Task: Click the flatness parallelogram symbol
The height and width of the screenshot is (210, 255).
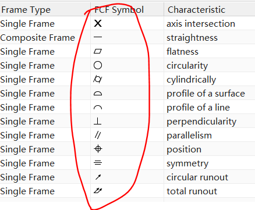Action: (98, 51)
